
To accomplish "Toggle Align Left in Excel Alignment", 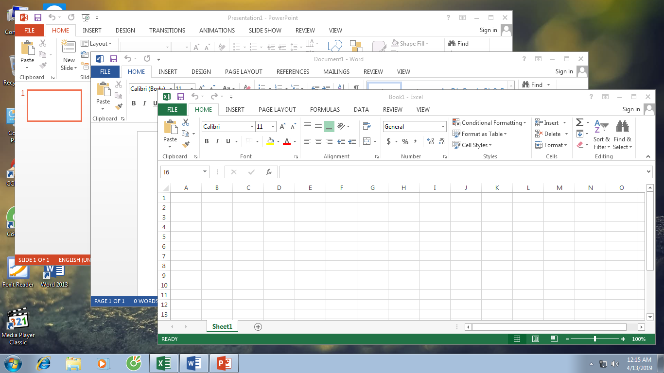I will coord(307,142).
